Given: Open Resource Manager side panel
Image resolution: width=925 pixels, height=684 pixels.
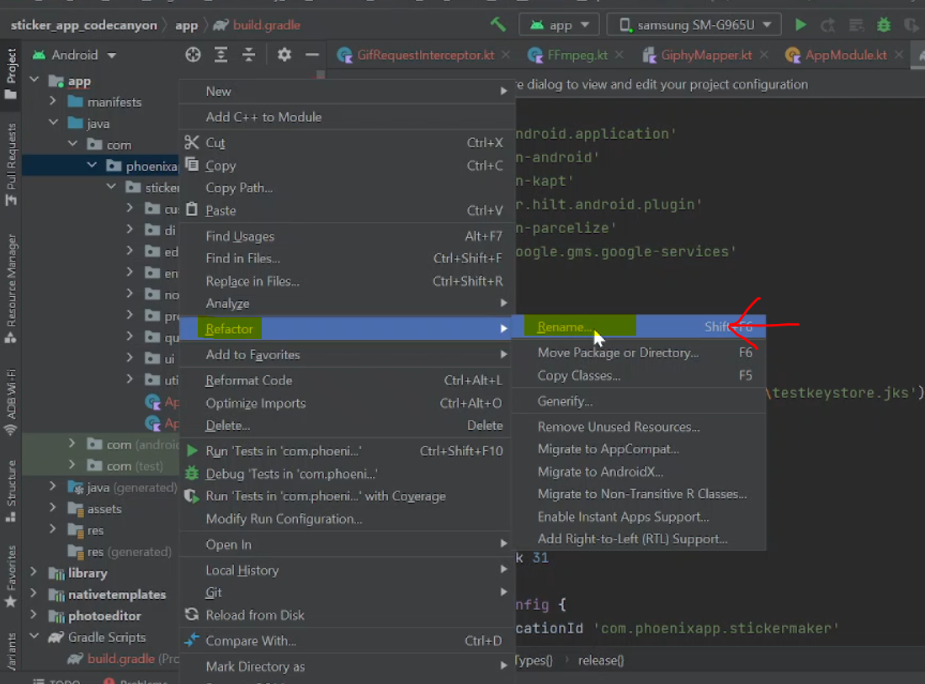Looking at the screenshot, I should (11, 282).
